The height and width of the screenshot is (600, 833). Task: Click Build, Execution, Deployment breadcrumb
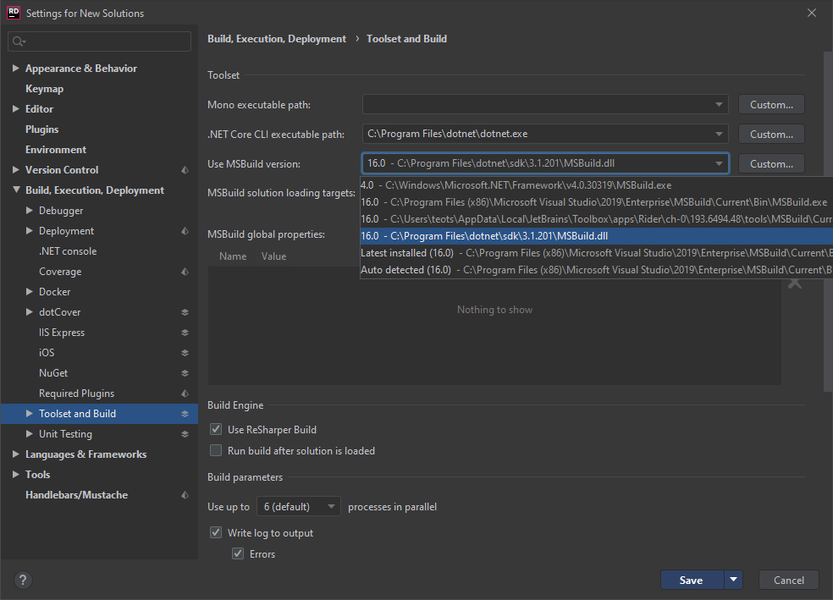pos(276,39)
